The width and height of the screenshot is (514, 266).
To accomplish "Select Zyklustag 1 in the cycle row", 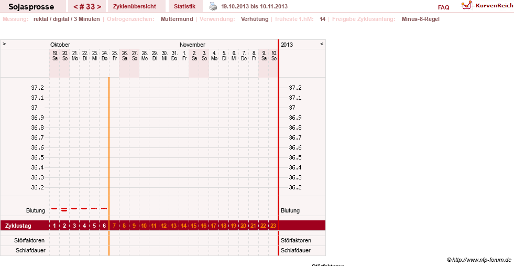I will tap(54, 226).
